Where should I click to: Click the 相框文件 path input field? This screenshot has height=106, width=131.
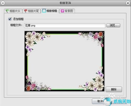tap(65, 26)
